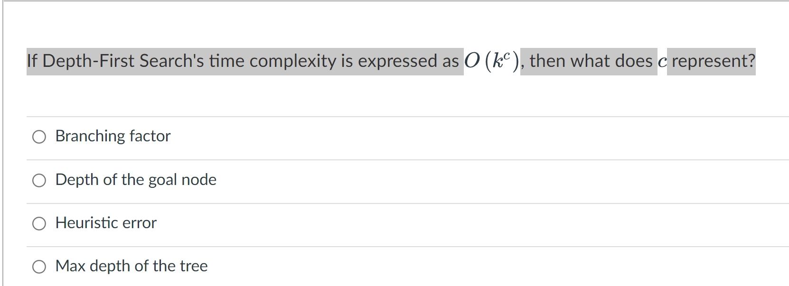Click the Heuristic error label text
Image resolution: width=789 pixels, height=286 pixels.
[106, 223]
